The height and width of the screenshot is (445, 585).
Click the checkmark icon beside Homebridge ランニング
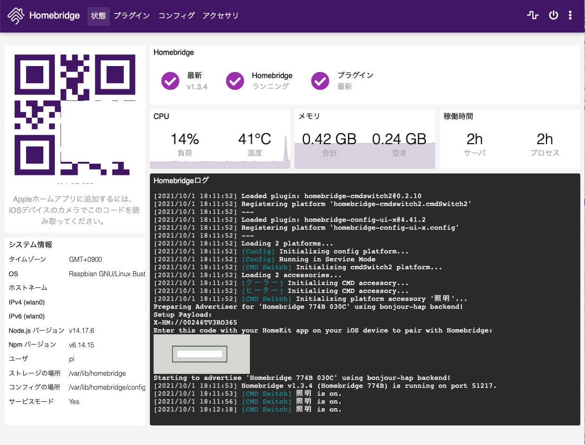coord(235,81)
